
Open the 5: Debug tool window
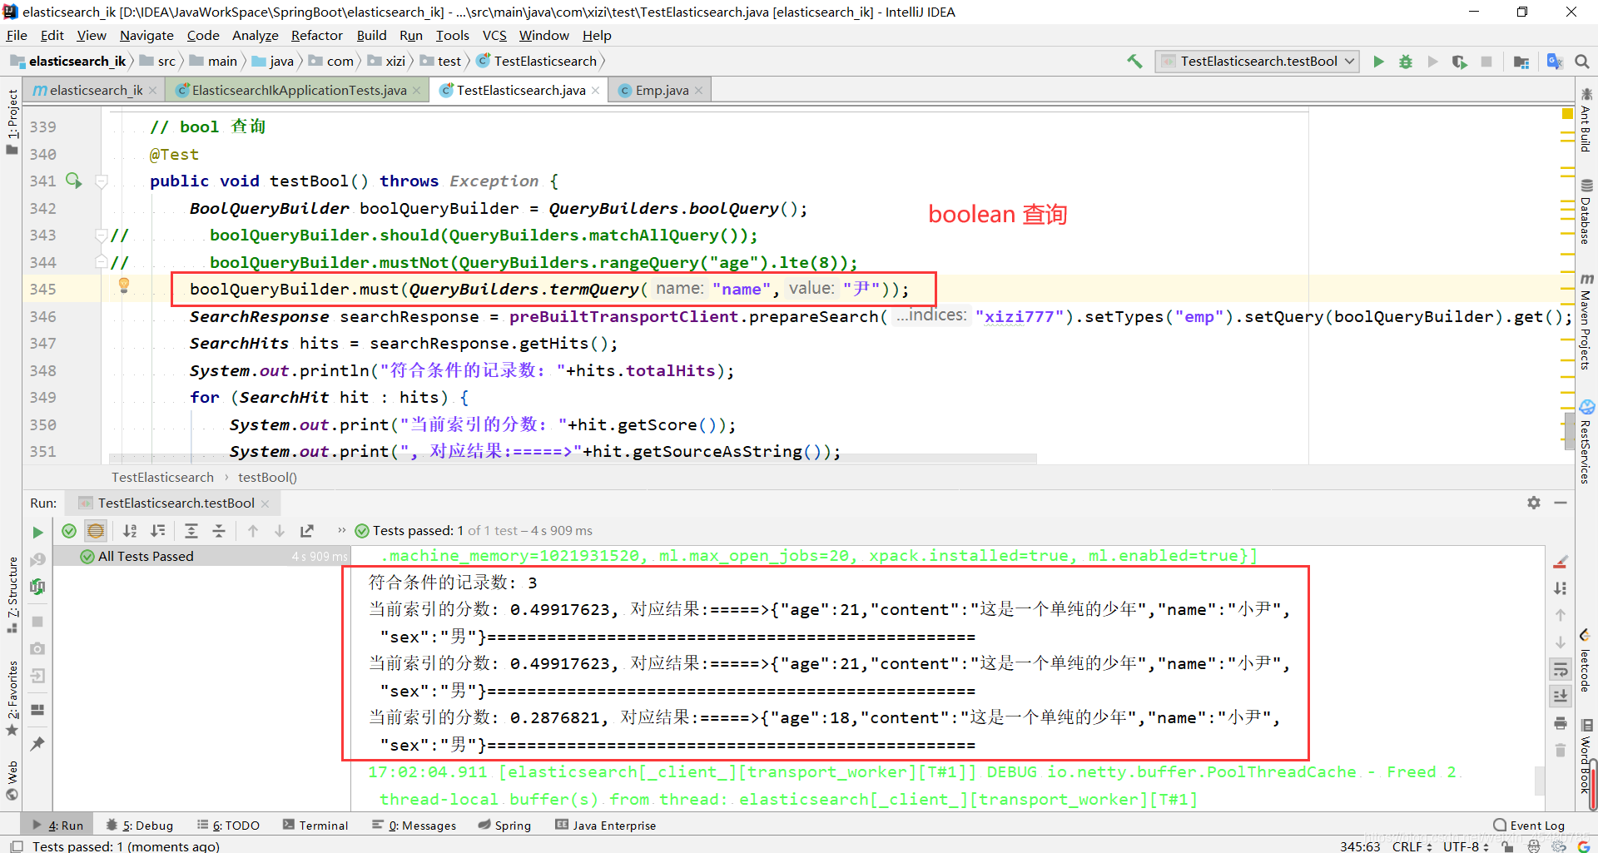click(140, 825)
